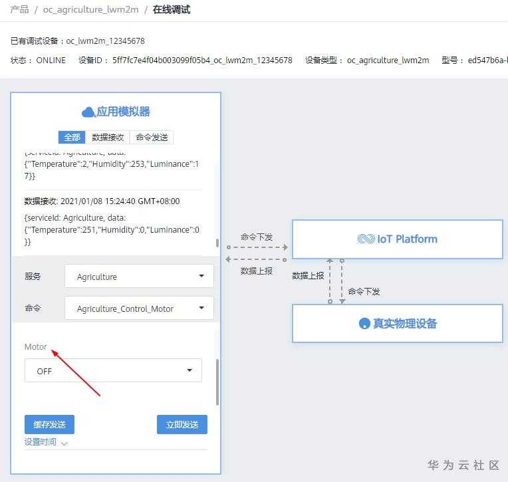
Task: Click the cloud icon beside 应用模拟器
Action: click(x=88, y=112)
